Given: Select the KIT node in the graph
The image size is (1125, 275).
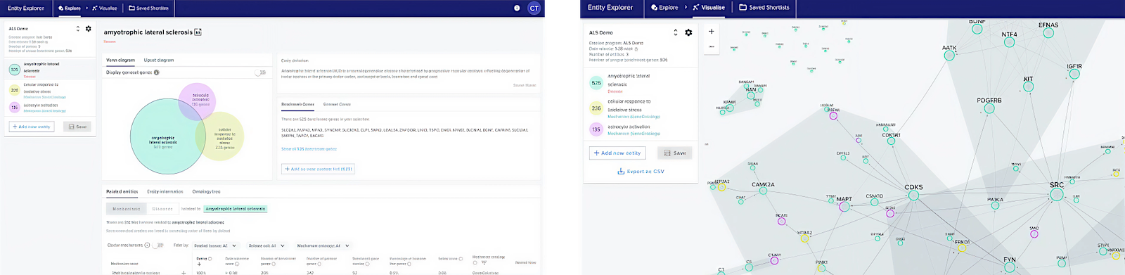Looking at the screenshot, I should pos(1029,87).
